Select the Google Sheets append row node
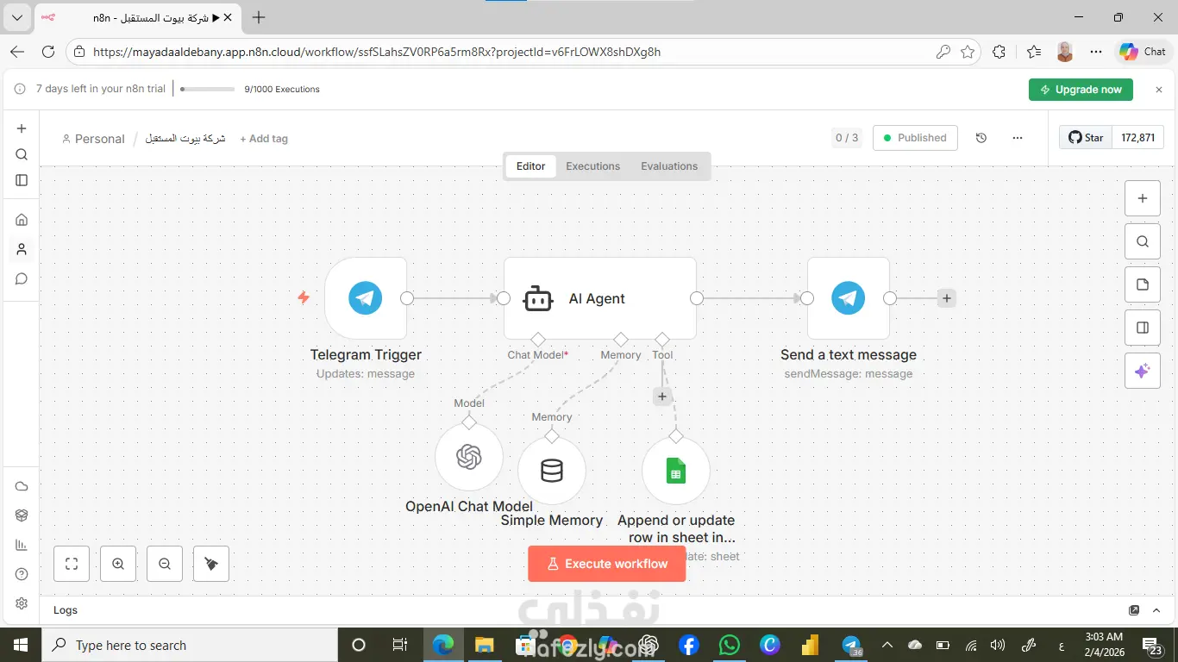 (x=676, y=471)
